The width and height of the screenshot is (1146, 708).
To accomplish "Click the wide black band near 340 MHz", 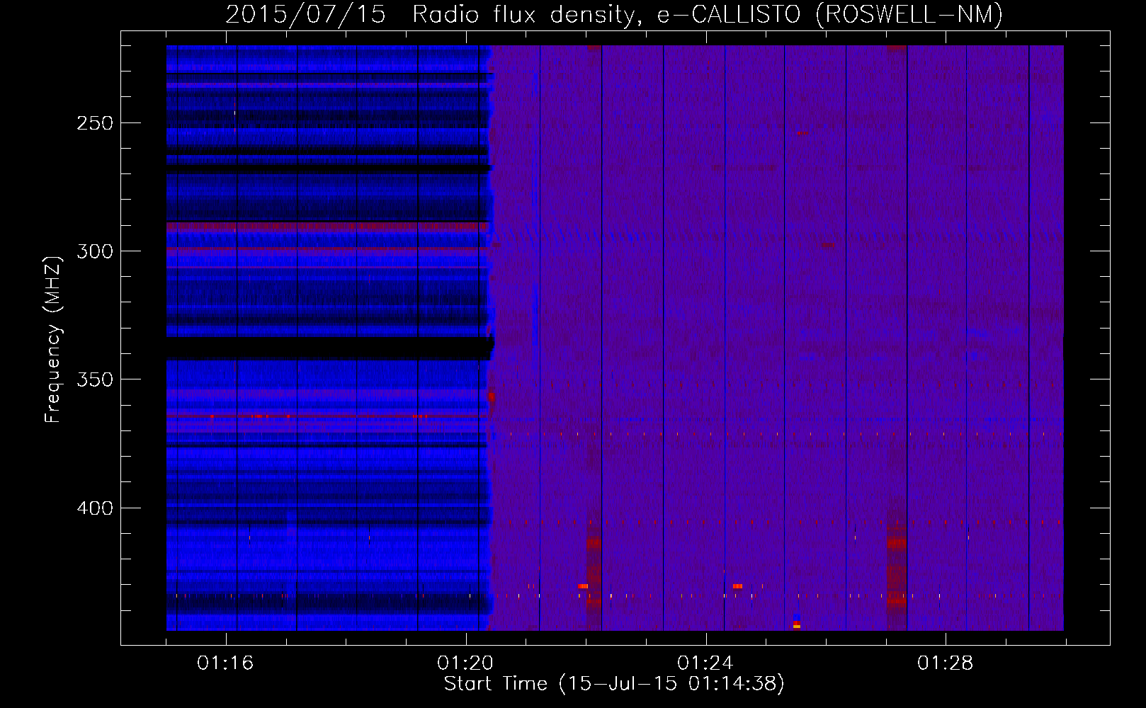I will pyautogui.click(x=329, y=348).
